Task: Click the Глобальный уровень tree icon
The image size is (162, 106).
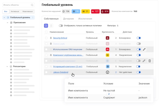Action: pos(8,17)
